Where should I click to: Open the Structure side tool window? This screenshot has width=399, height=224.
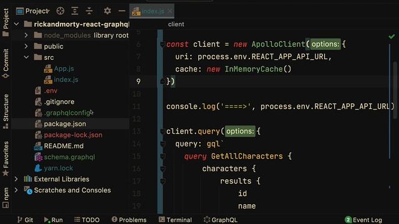tap(6, 111)
